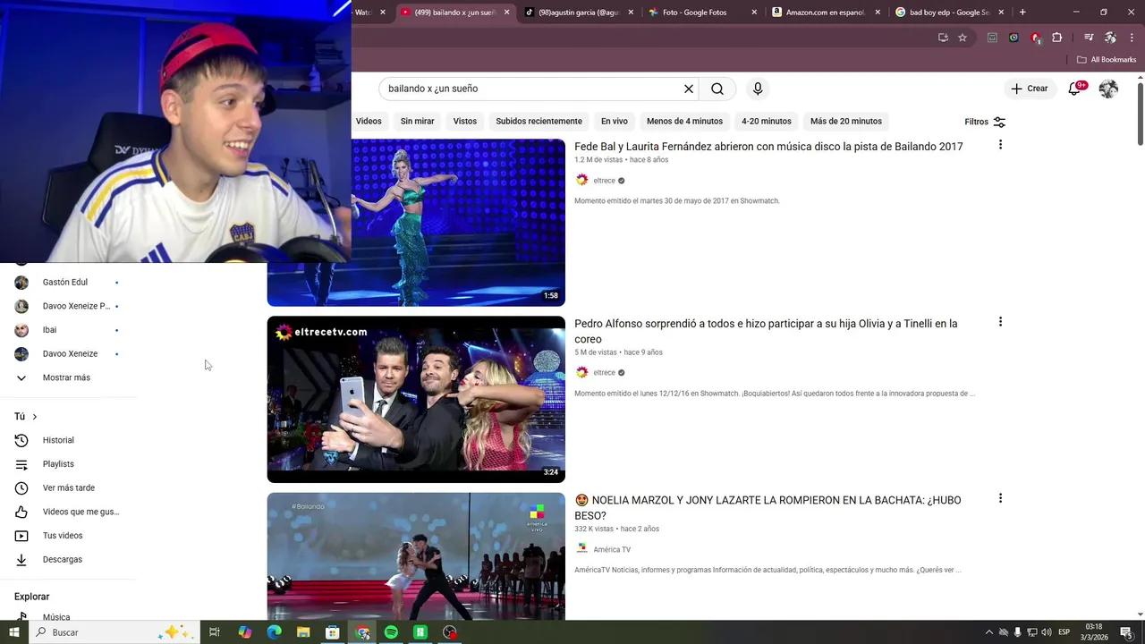Viewport: 1145px width, 644px height.
Task: Open options for Noelia Marzol video
Action: pyautogui.click(x=1000, y=498)
